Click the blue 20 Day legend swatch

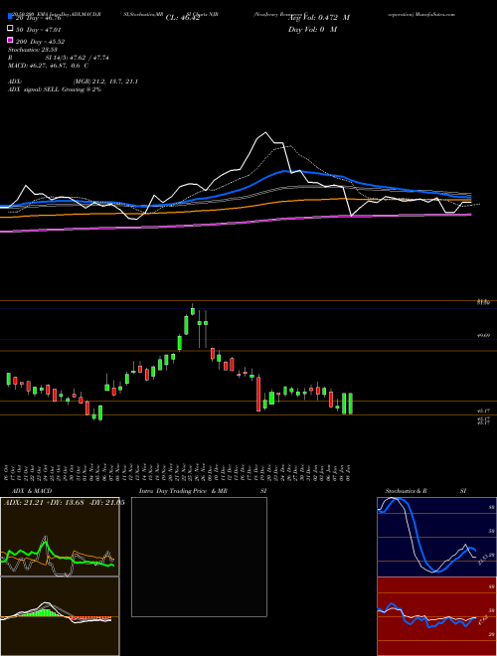[x=10, y=17]
